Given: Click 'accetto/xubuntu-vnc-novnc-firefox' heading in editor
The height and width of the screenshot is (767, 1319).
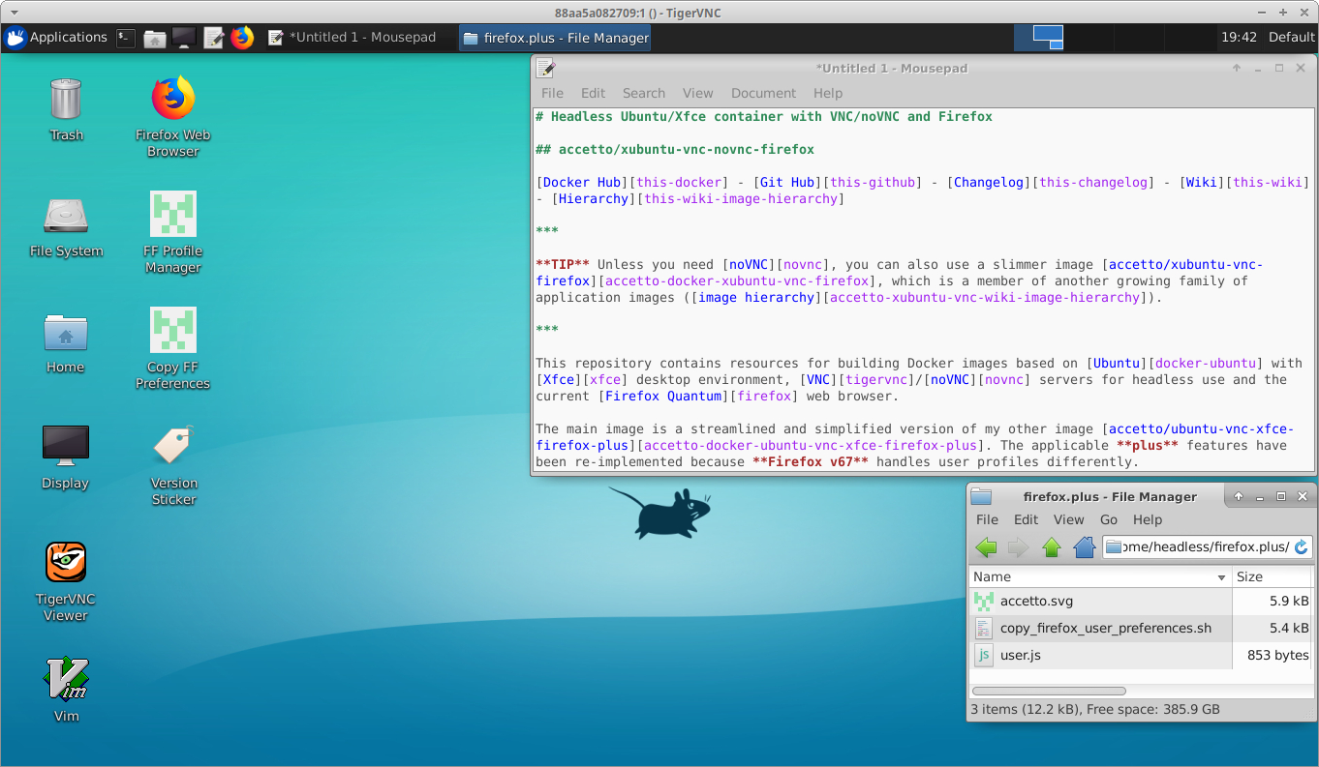Looking at the screenshot, I should 675,149.
